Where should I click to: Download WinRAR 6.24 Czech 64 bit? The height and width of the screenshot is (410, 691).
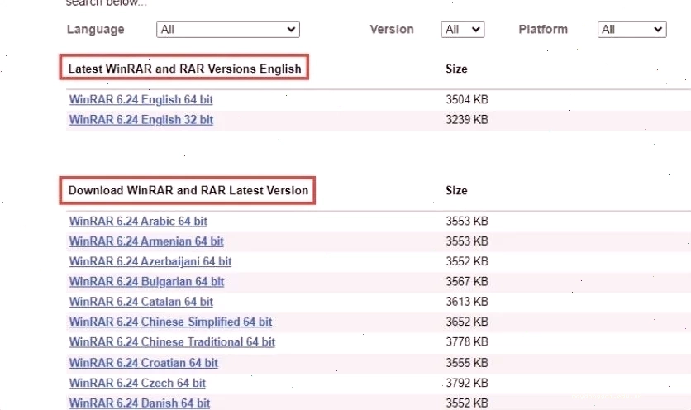tap(137, 383)
